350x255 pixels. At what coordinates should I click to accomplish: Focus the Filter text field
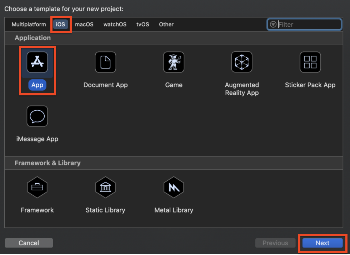(309, 25)
